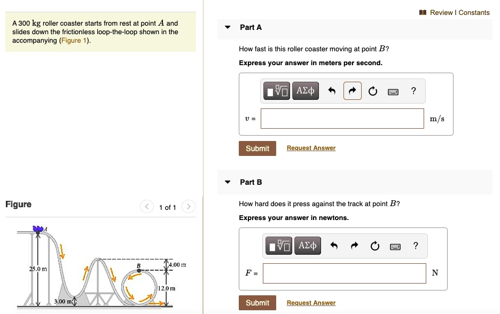This screenshot has width=500, height=314.
Task: Undo the last entry in Part A editor
Action: click(x=333, y=91)
